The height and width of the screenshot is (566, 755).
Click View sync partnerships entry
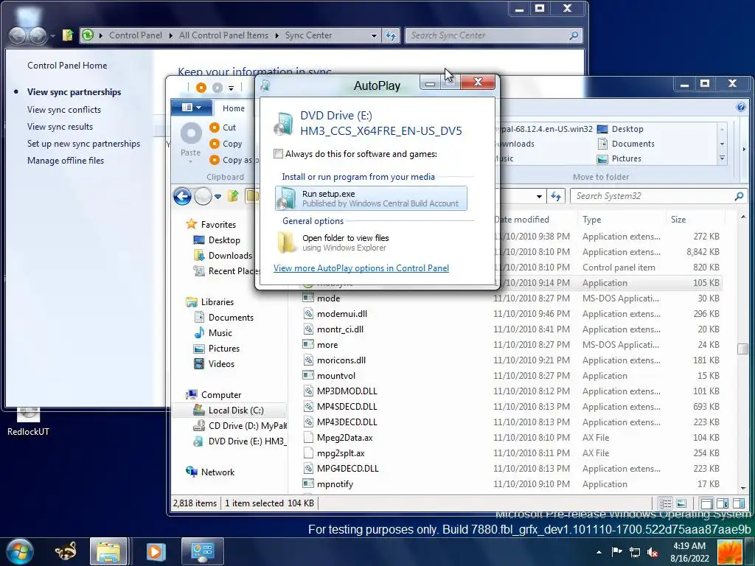[x=74, y=92]
